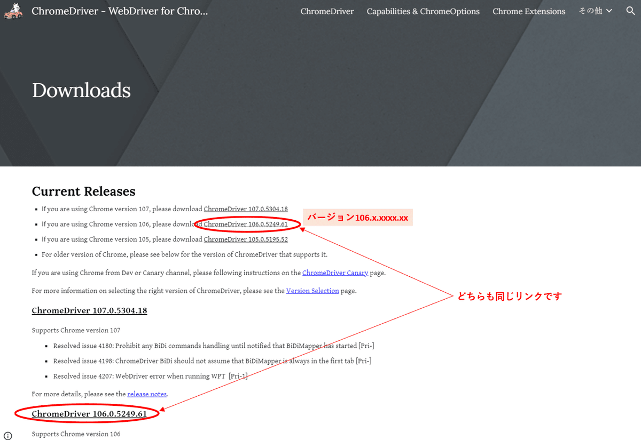641x440 pixels.
Task: Expand the その他 dropdown menu
Action: 596,11
